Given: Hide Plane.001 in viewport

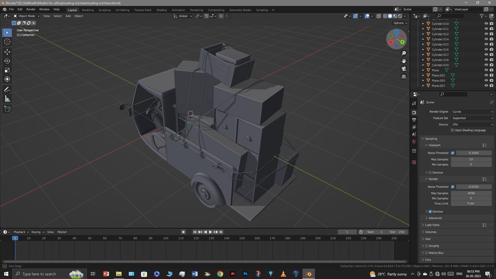Looking at the screenshot, I should (486, 75).
